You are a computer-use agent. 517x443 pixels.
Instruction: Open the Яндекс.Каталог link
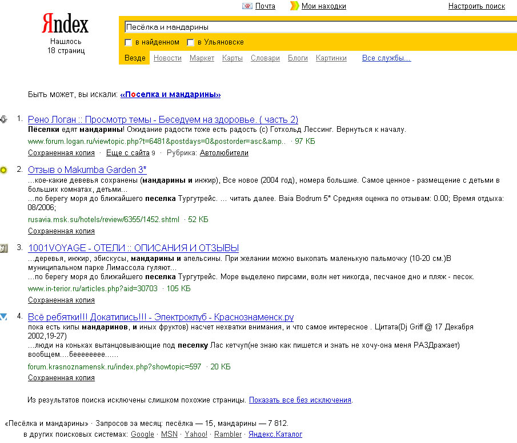[x=275, y=434]
